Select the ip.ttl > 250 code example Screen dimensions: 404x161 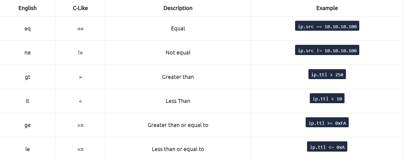(327, 74)
